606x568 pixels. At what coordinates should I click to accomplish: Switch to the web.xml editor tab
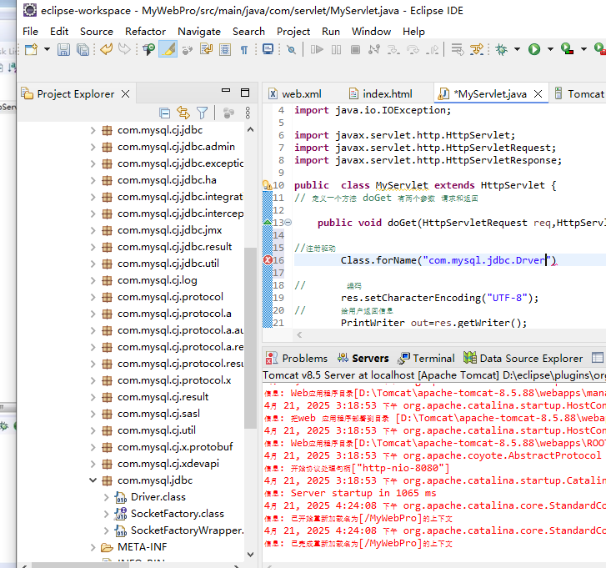click(300, 94)
